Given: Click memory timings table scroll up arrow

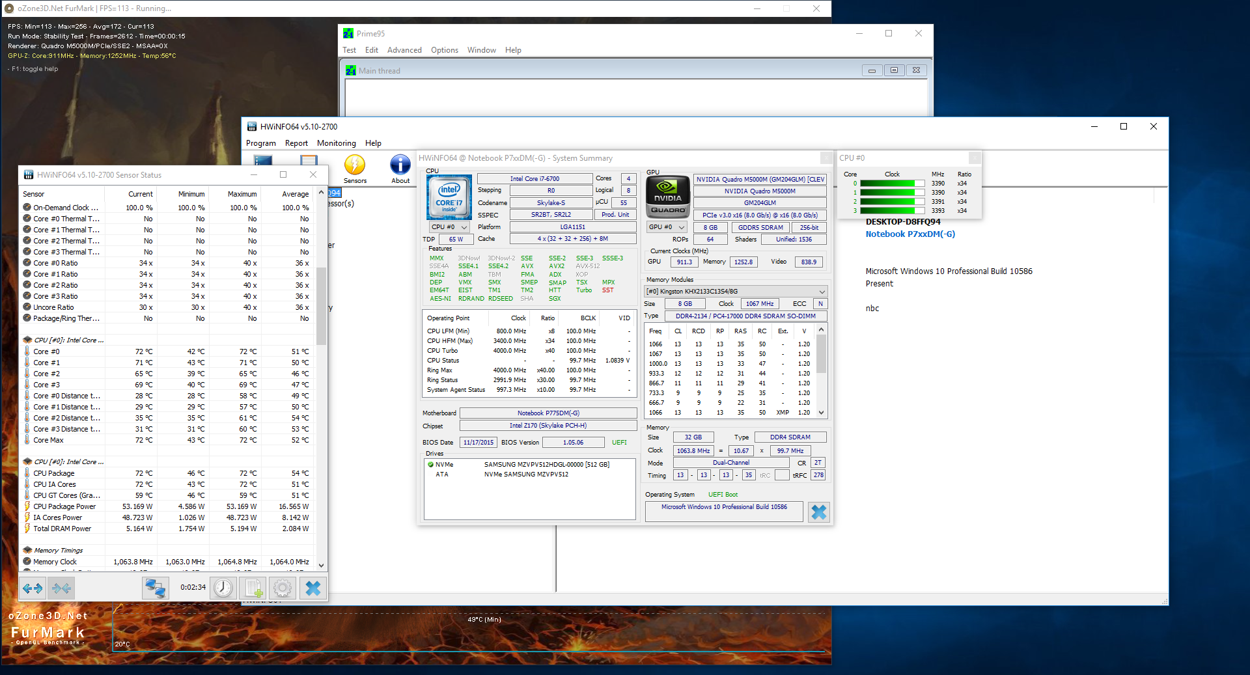Looking at the screenshot, I should (822, 330).
